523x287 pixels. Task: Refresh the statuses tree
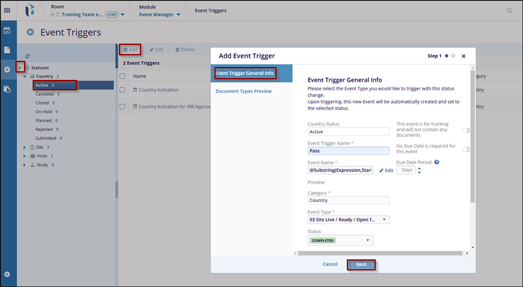coord(28,56)
